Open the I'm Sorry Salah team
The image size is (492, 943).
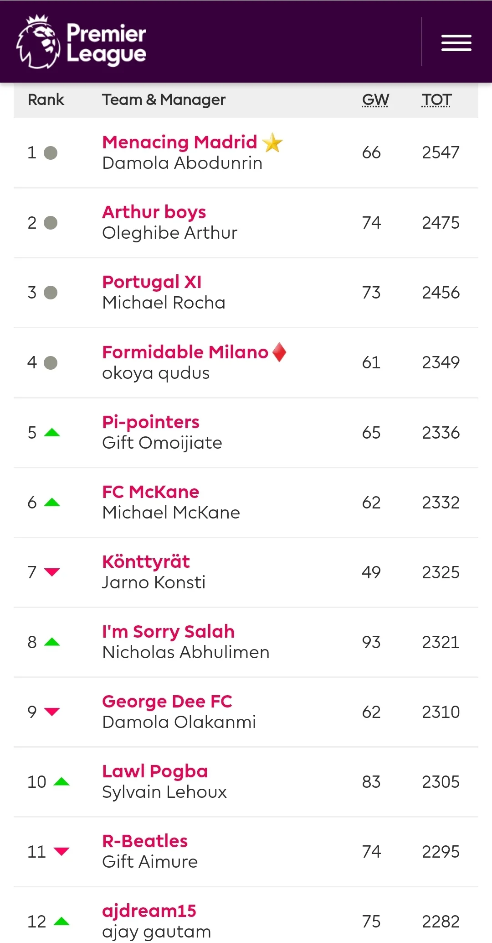[168, 632]
